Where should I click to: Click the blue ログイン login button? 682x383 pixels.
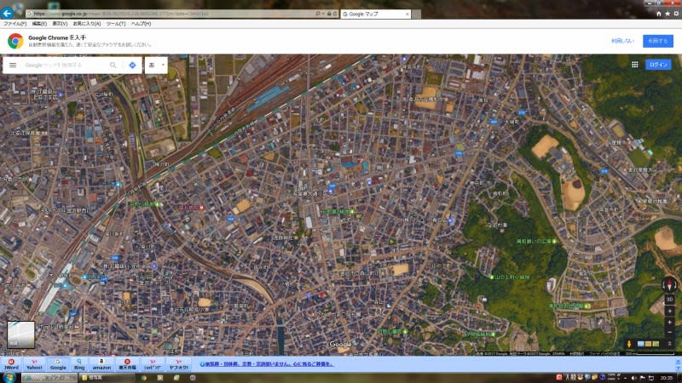point(658,65)
